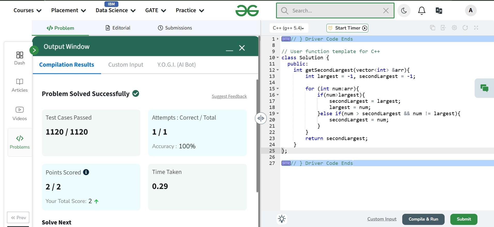Open the profile avatar A

(x=471, y=10)
